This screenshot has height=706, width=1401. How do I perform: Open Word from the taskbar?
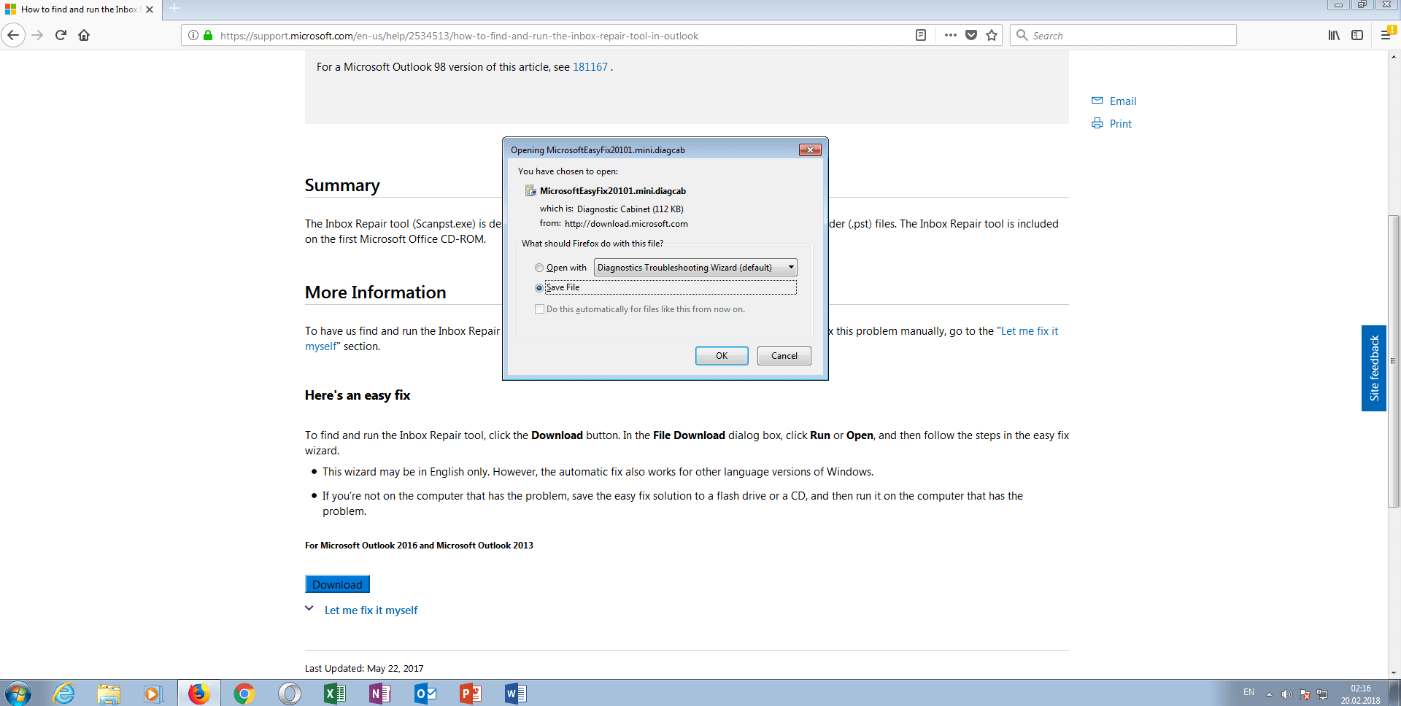(516, 693)
